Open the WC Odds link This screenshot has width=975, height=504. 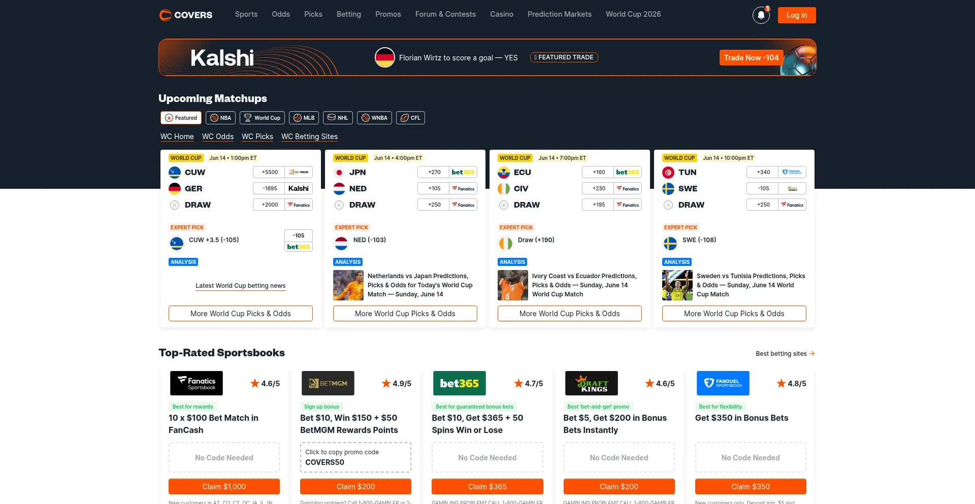tap(218, 137)
